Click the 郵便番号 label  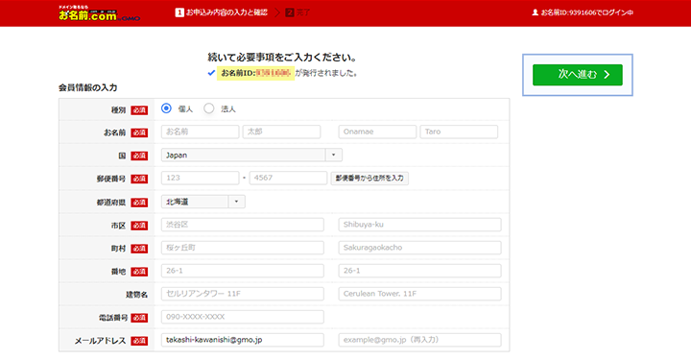pyautogui.click(x=111, y=179)
